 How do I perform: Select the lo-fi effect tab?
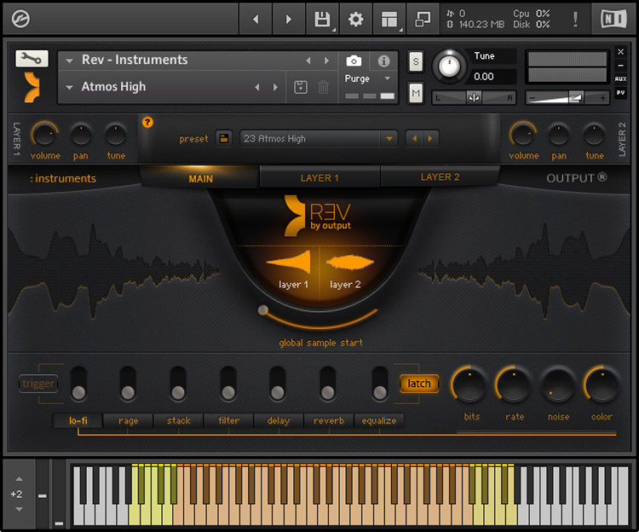[x=78, y=420]
